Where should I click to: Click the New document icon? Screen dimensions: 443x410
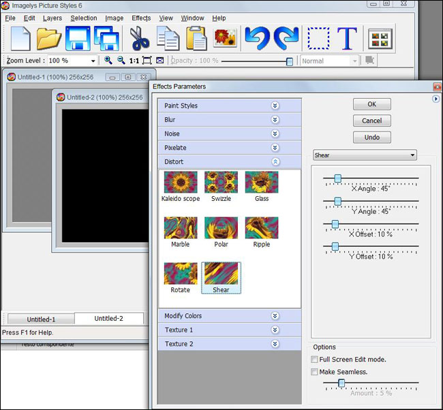click(x=21, y=38)
